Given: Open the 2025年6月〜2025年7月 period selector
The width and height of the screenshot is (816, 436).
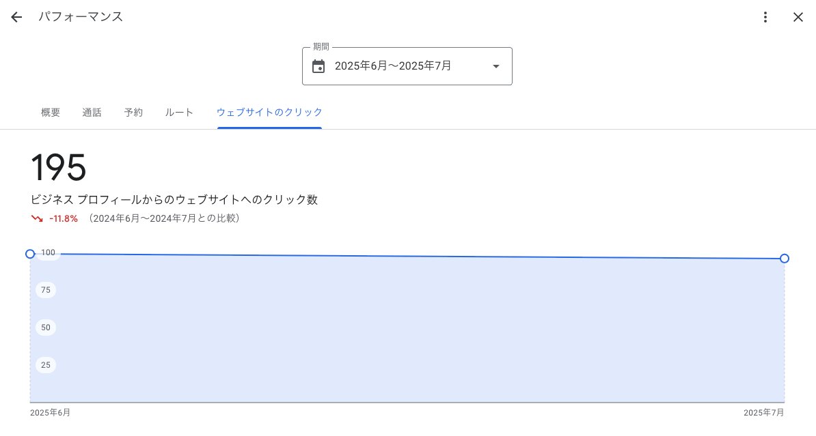Looking at the screenshot, I should [x=407, y=66].
